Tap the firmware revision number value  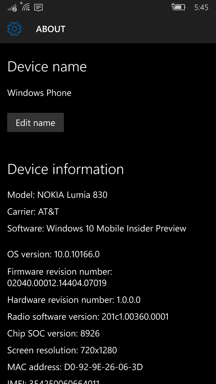pyautogui.click(x=57, y=283)
